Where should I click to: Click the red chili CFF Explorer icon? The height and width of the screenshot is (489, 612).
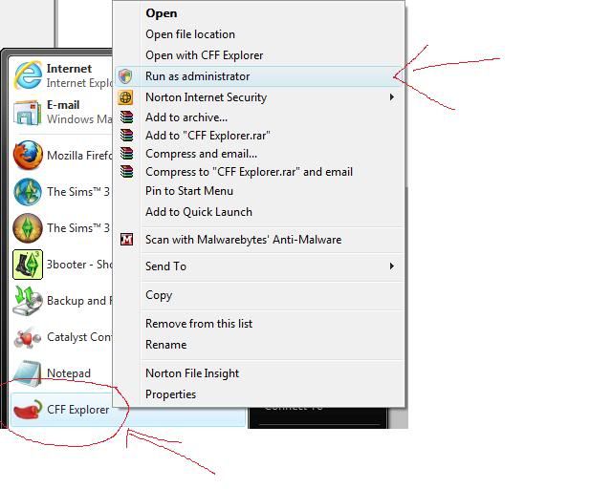point(28,410)
